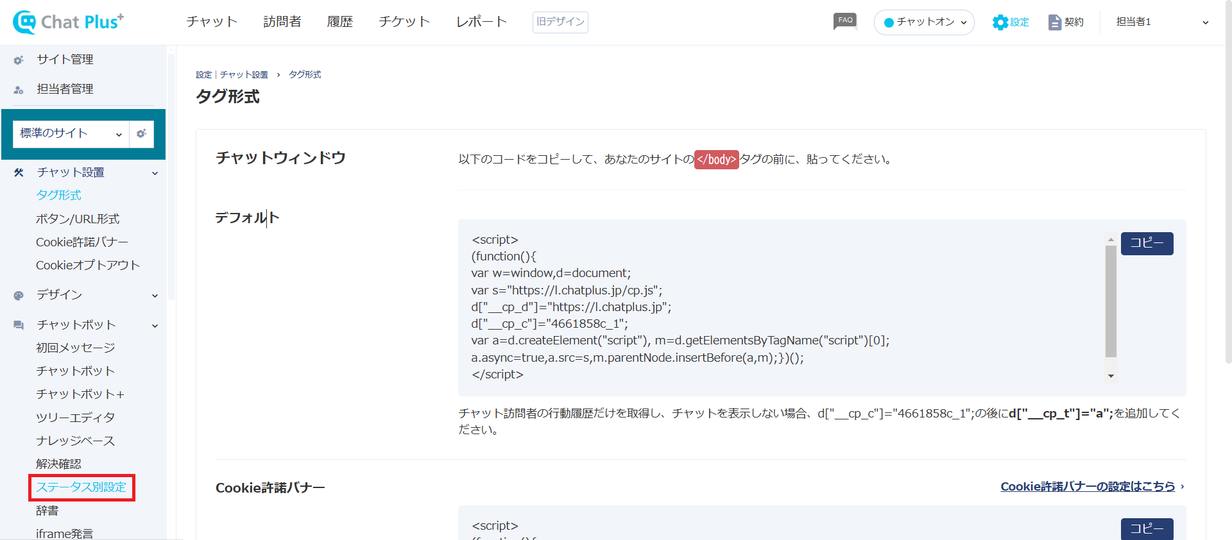This screenshot has height=540, width=1232.
Task: Click inside the default script code area
Action: (x=787, y=307)
